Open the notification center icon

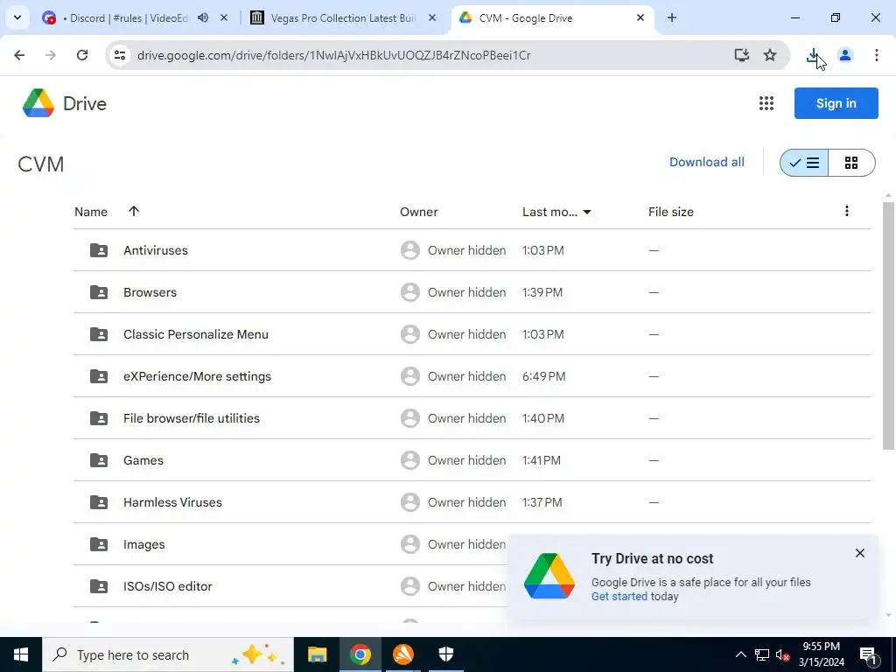coord(869,654)
